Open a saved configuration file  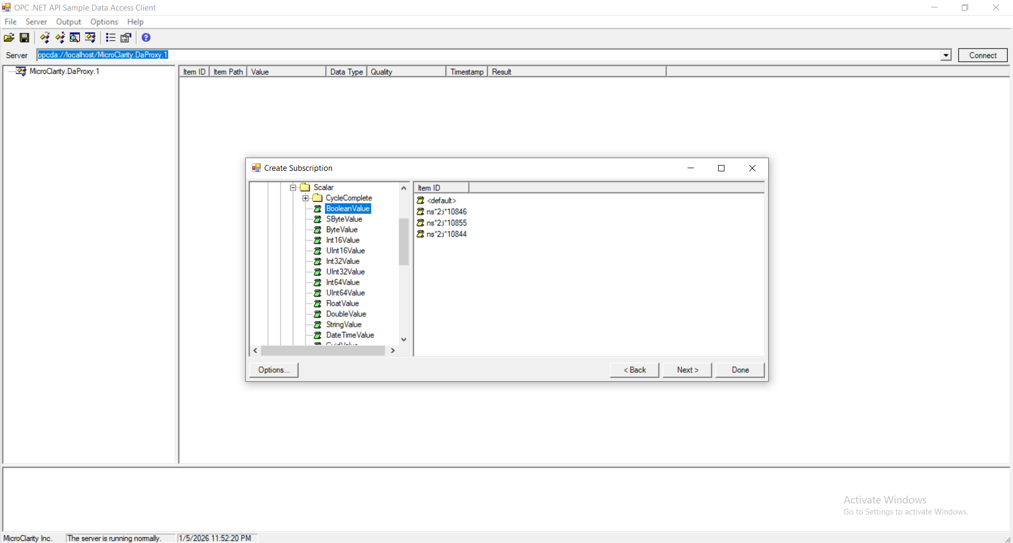pos(8,37)
